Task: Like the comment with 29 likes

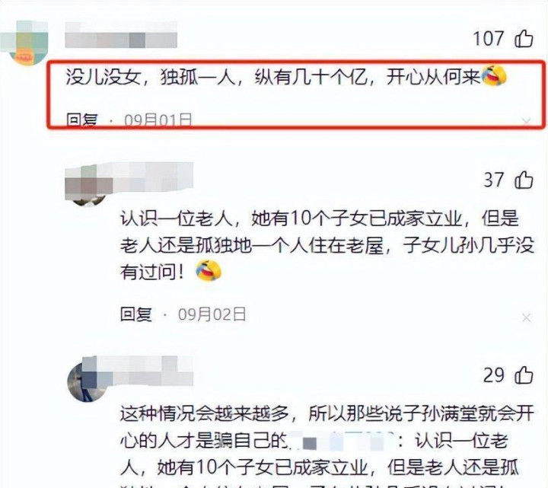Action: coord(524,375)
